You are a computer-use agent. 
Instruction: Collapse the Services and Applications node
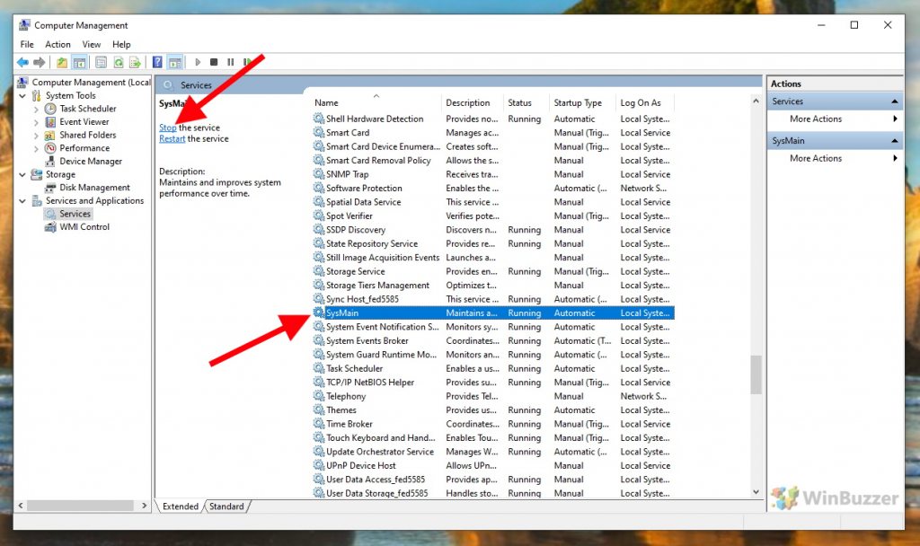[x=22, y=200]
